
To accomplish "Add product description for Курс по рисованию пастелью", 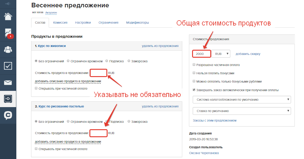I will click(x=68, y=142).
